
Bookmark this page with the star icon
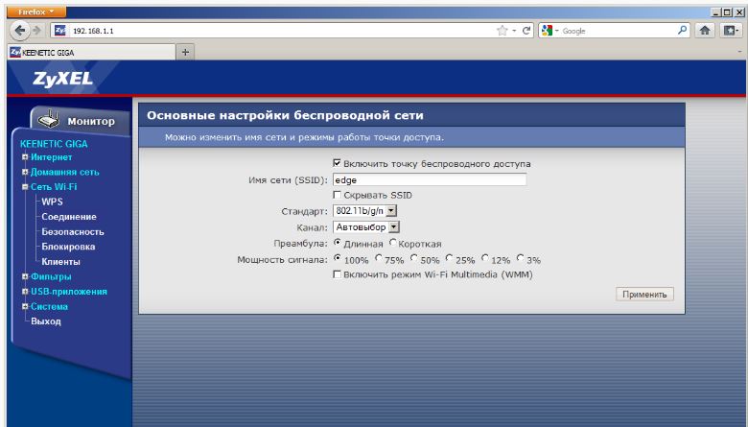(x=502, y=31)
